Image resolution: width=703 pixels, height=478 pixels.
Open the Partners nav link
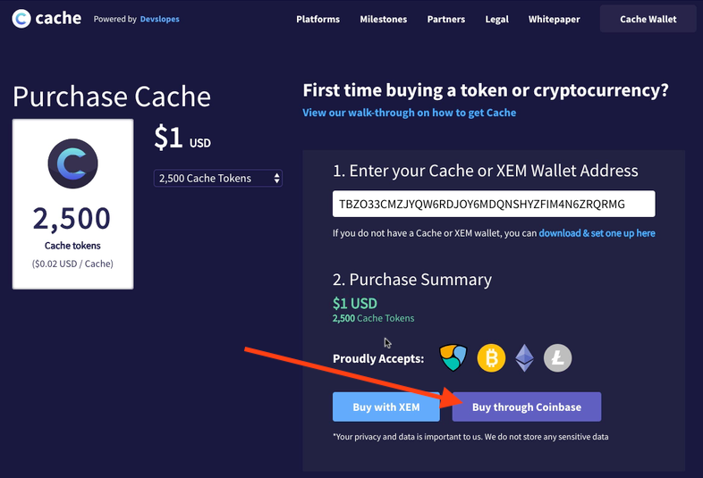(445, 19)
